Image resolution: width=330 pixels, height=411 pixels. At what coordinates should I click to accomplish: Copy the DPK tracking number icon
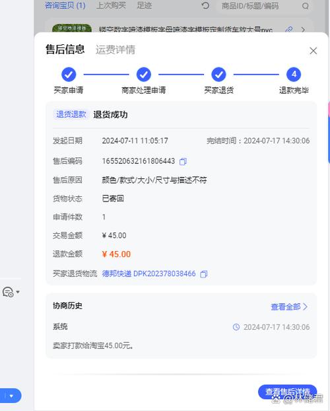pos(203,274)
